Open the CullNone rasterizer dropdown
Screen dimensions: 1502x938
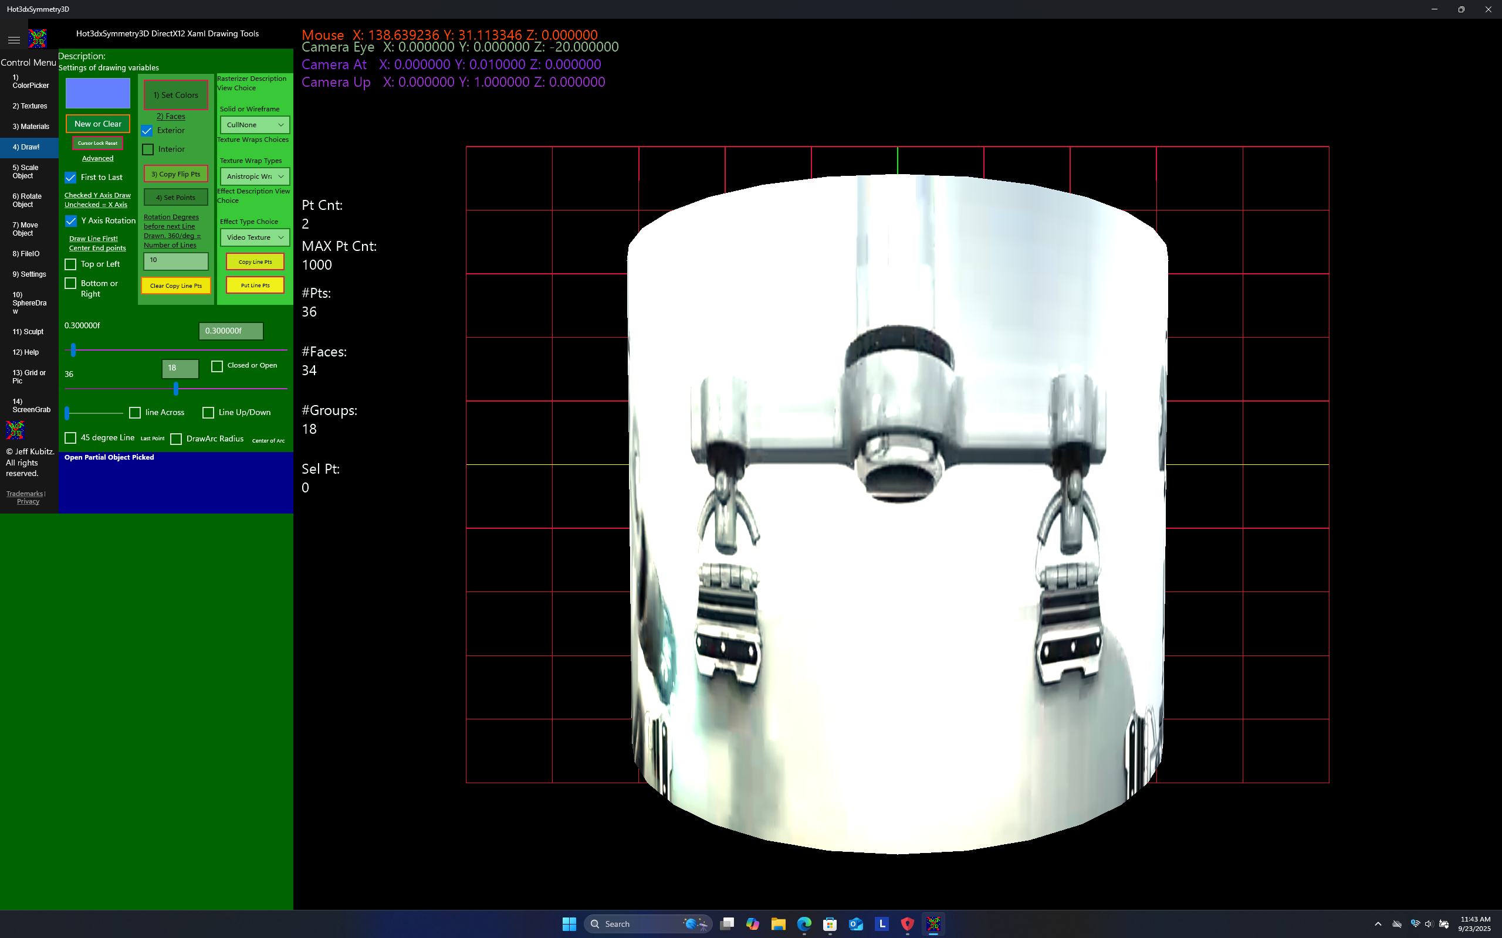[x=254, y=124]
